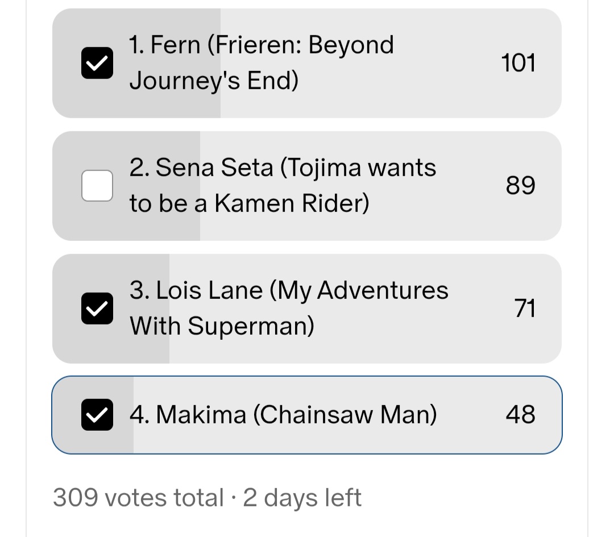Viewport: 614px width, 537px height.
Task: Click the 309 votes total text
Action: pyautogui.click(x=138, y=498)
